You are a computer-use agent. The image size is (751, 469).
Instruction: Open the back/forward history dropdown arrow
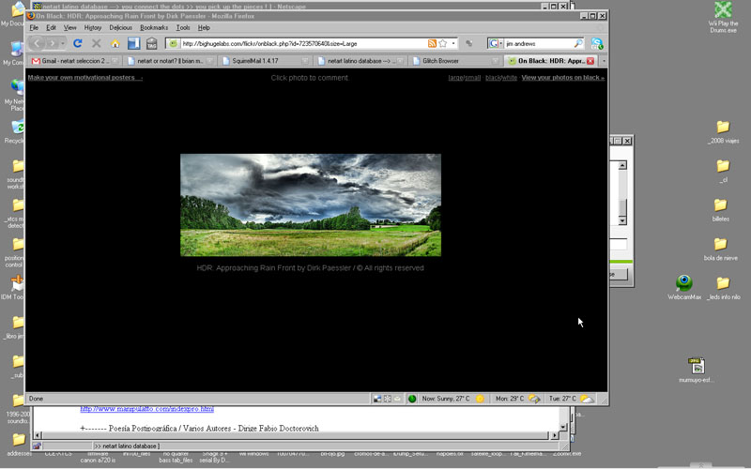pos(63,43)
